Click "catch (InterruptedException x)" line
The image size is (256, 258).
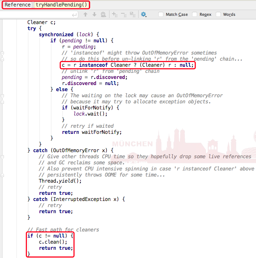(76, 199)
